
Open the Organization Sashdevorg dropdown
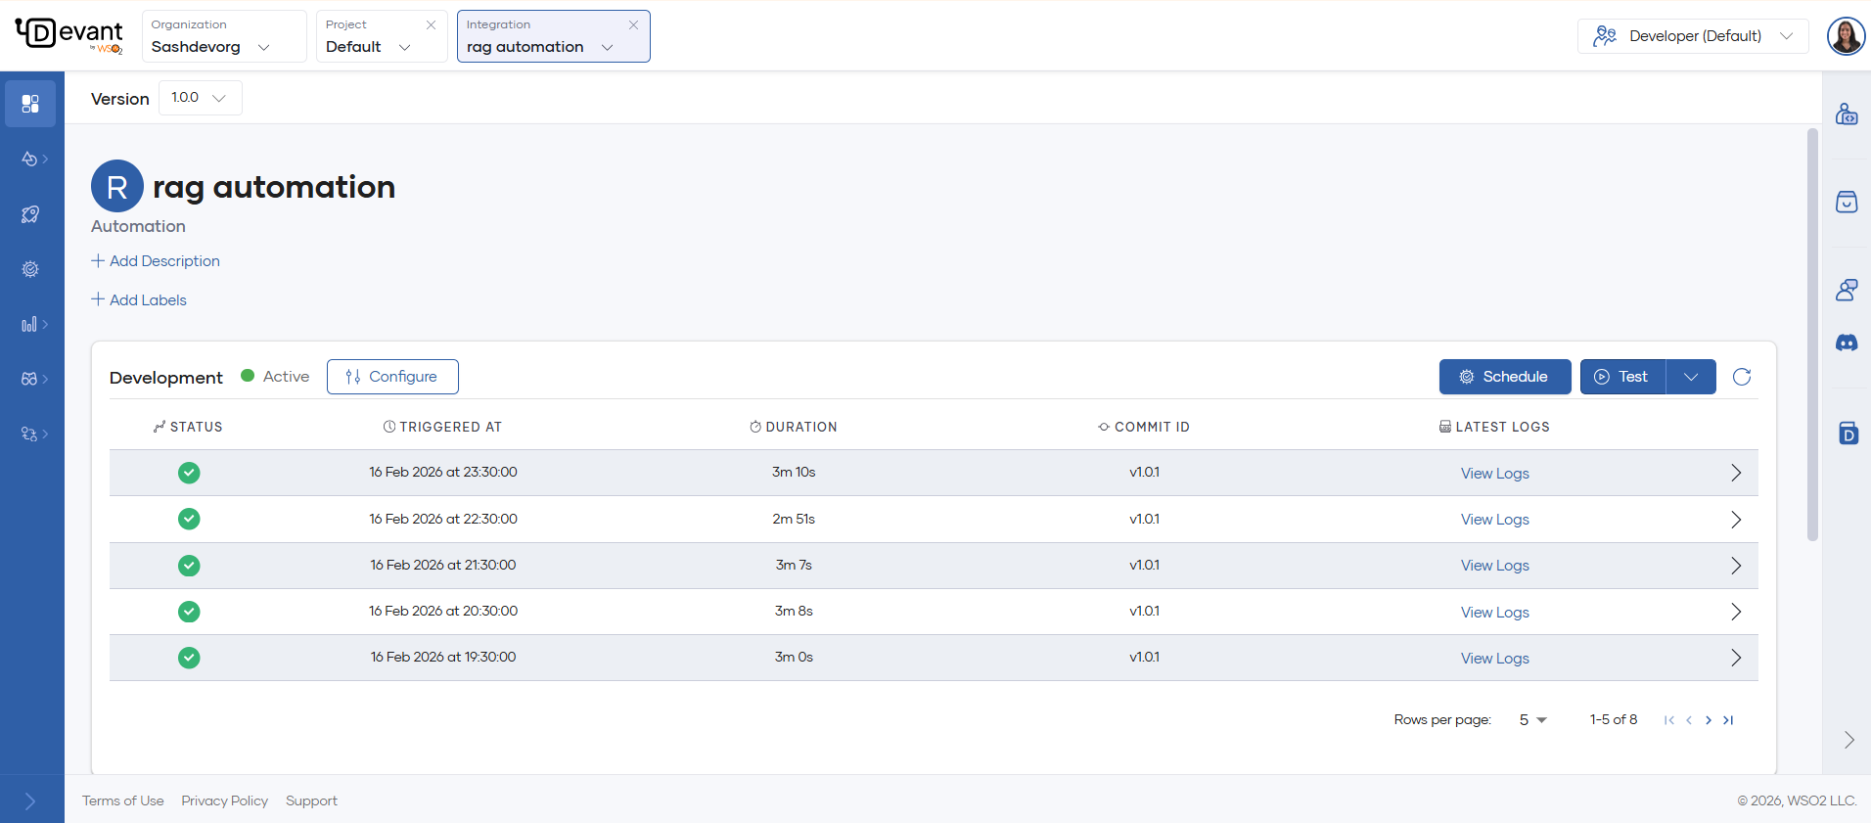click(224, 36)
